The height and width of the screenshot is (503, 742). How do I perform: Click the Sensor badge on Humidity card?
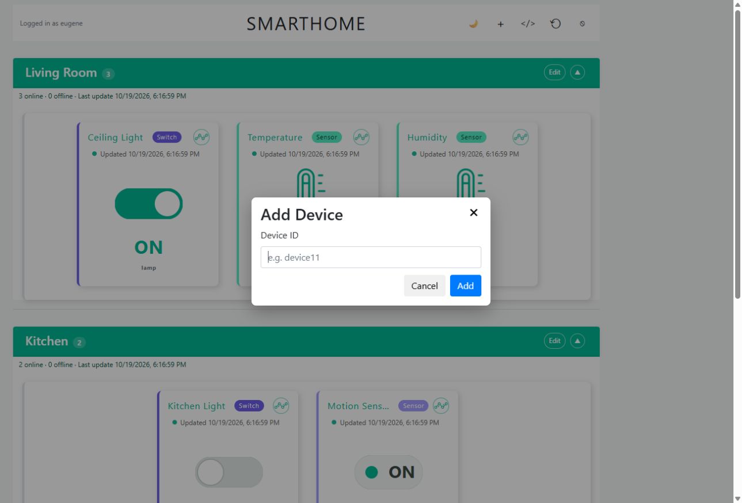[471, 137]
